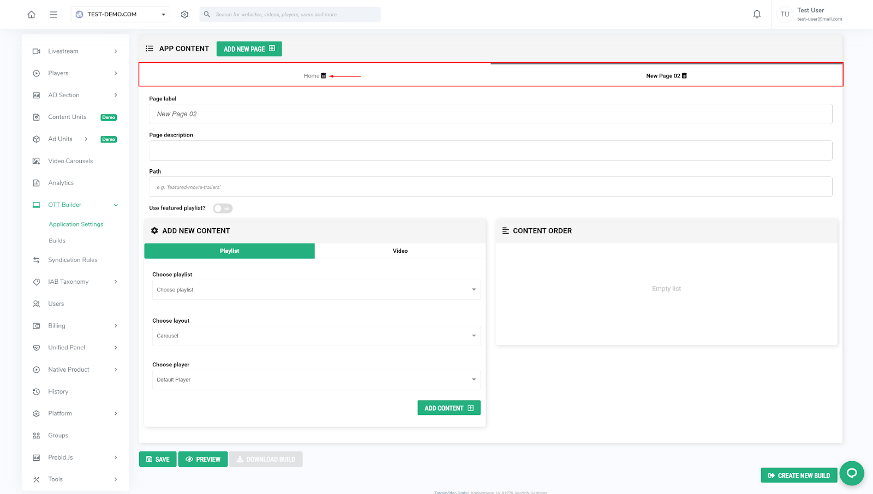Screen dimensions: 873x494
Task: Delete New Page 02 via trash icon
Action: tap(684, 76)
